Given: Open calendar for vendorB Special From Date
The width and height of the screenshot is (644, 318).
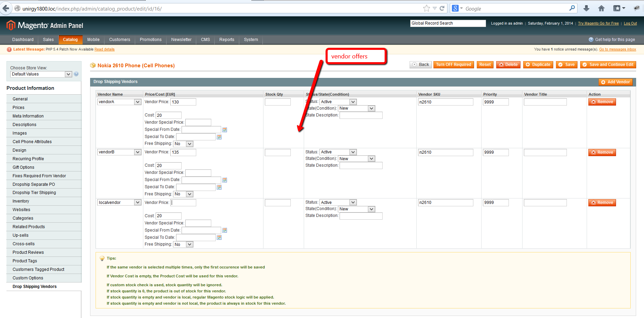Looking at the screenshot, I should pos(225,180).
